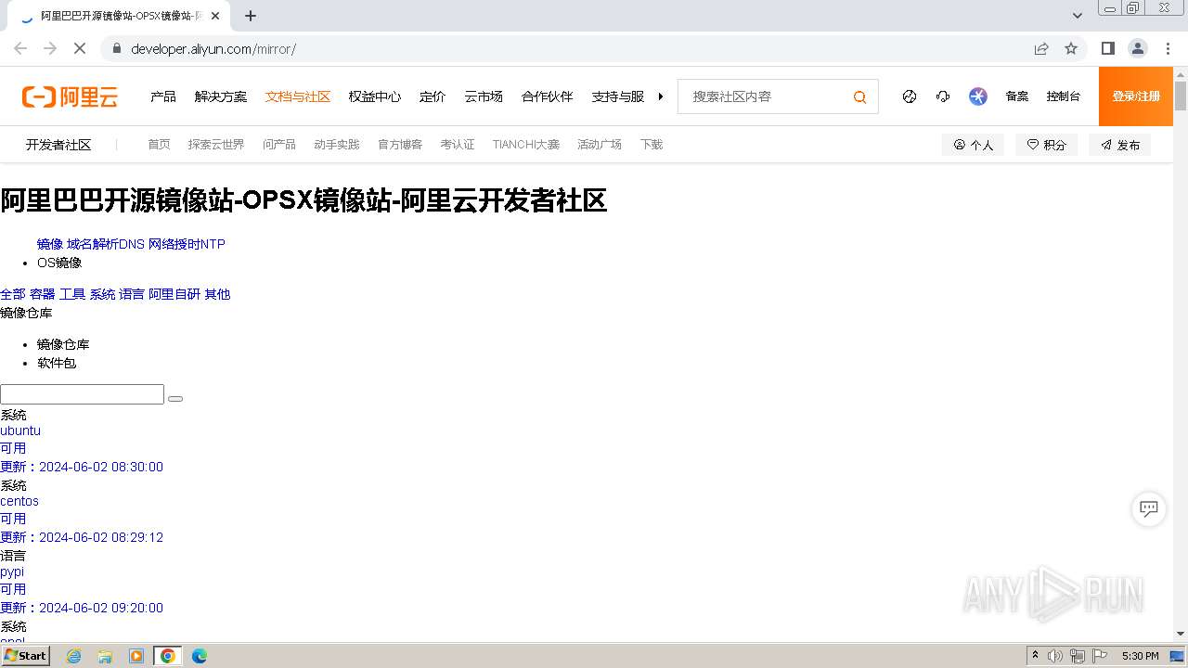
Task: Click the headset support icon
Action: point(943,96)
